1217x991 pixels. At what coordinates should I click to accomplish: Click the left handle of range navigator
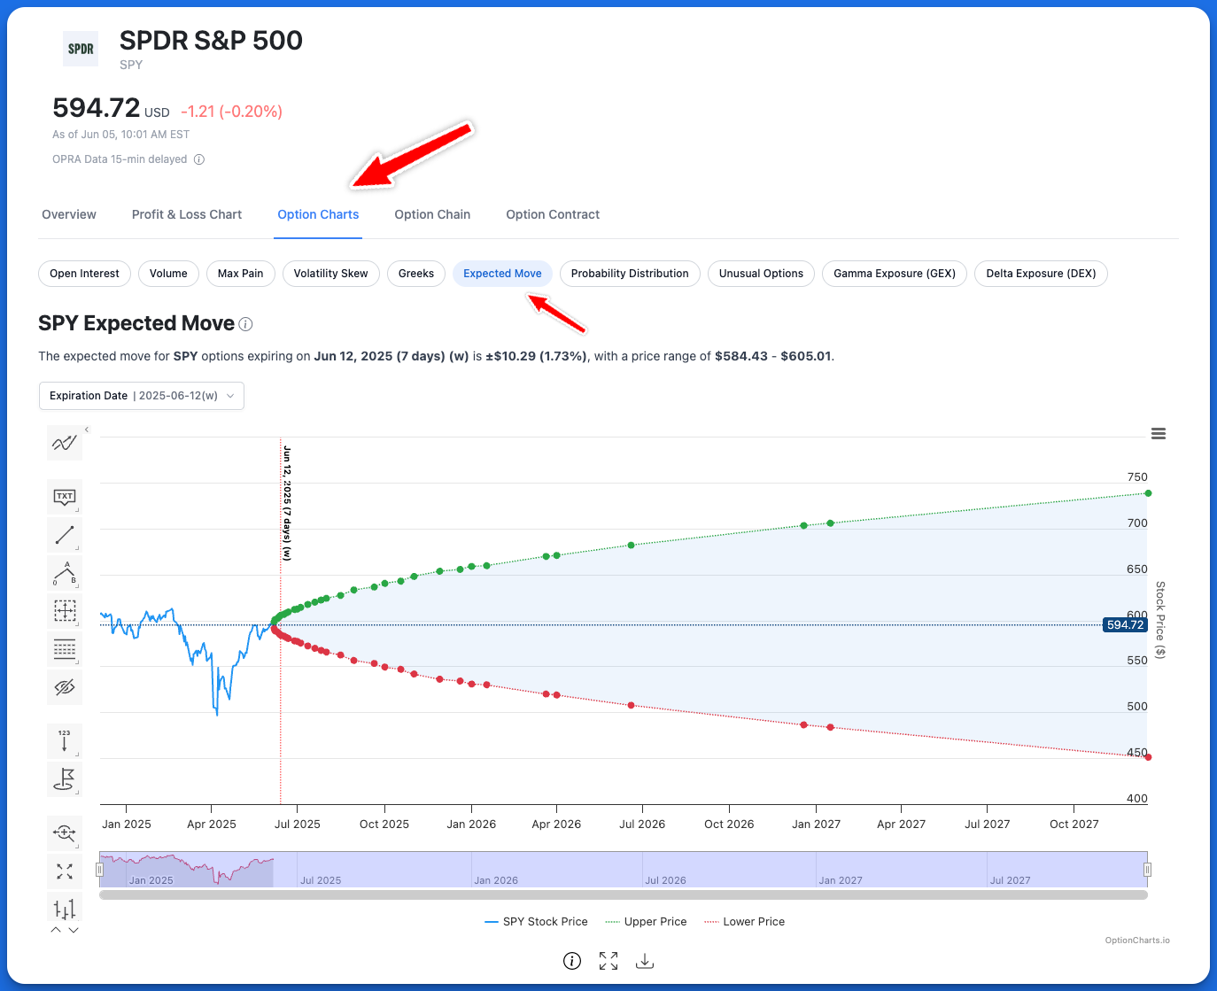click(99, 870)
